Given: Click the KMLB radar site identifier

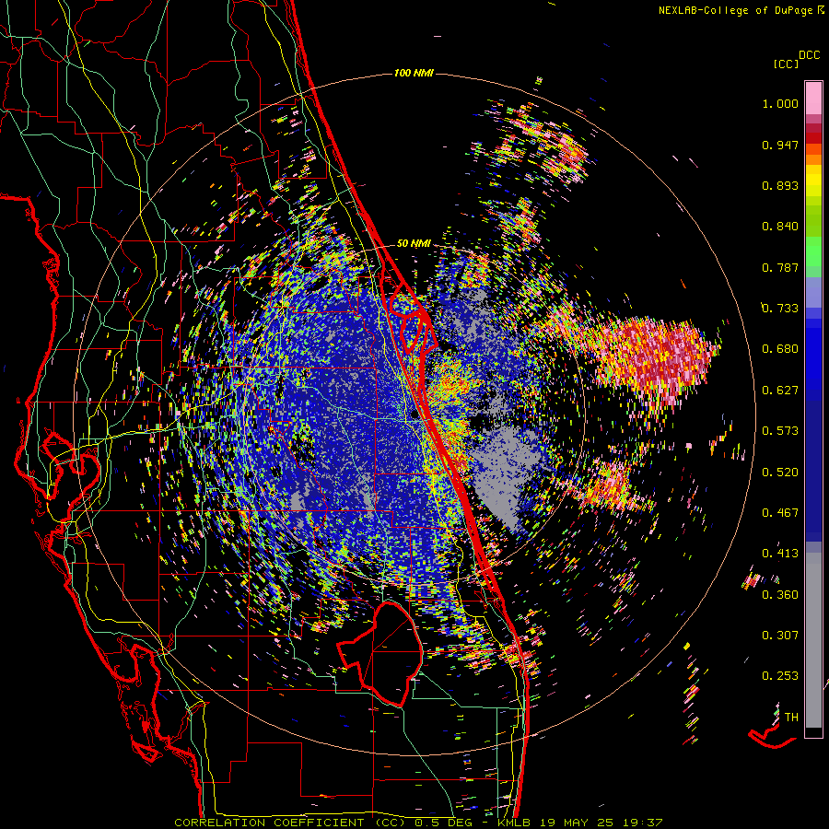Looking at the screenshot, I should coord(516,823).
